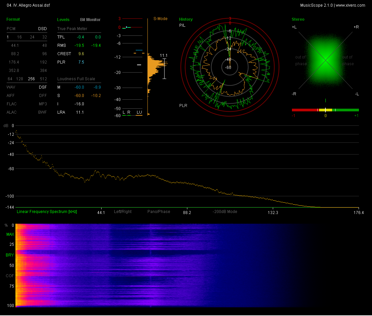Switch spectrum to Left/Right view
The height and width of the screenshot is (316, 372).
tap(123, 212)
